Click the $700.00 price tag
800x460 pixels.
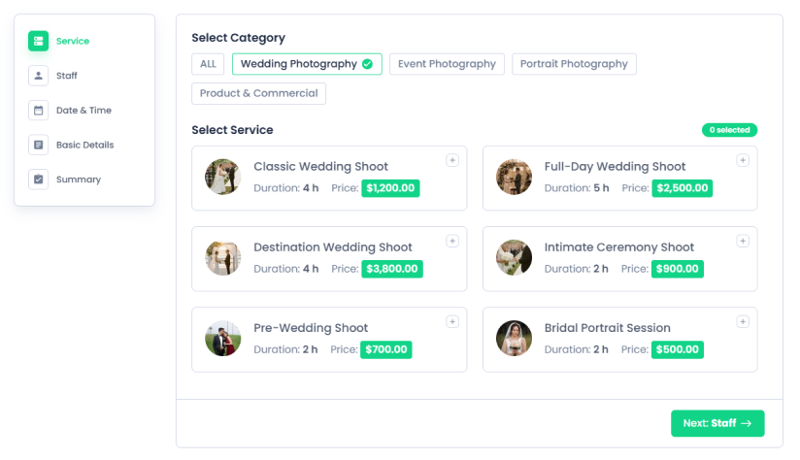(x=385, y=349)
